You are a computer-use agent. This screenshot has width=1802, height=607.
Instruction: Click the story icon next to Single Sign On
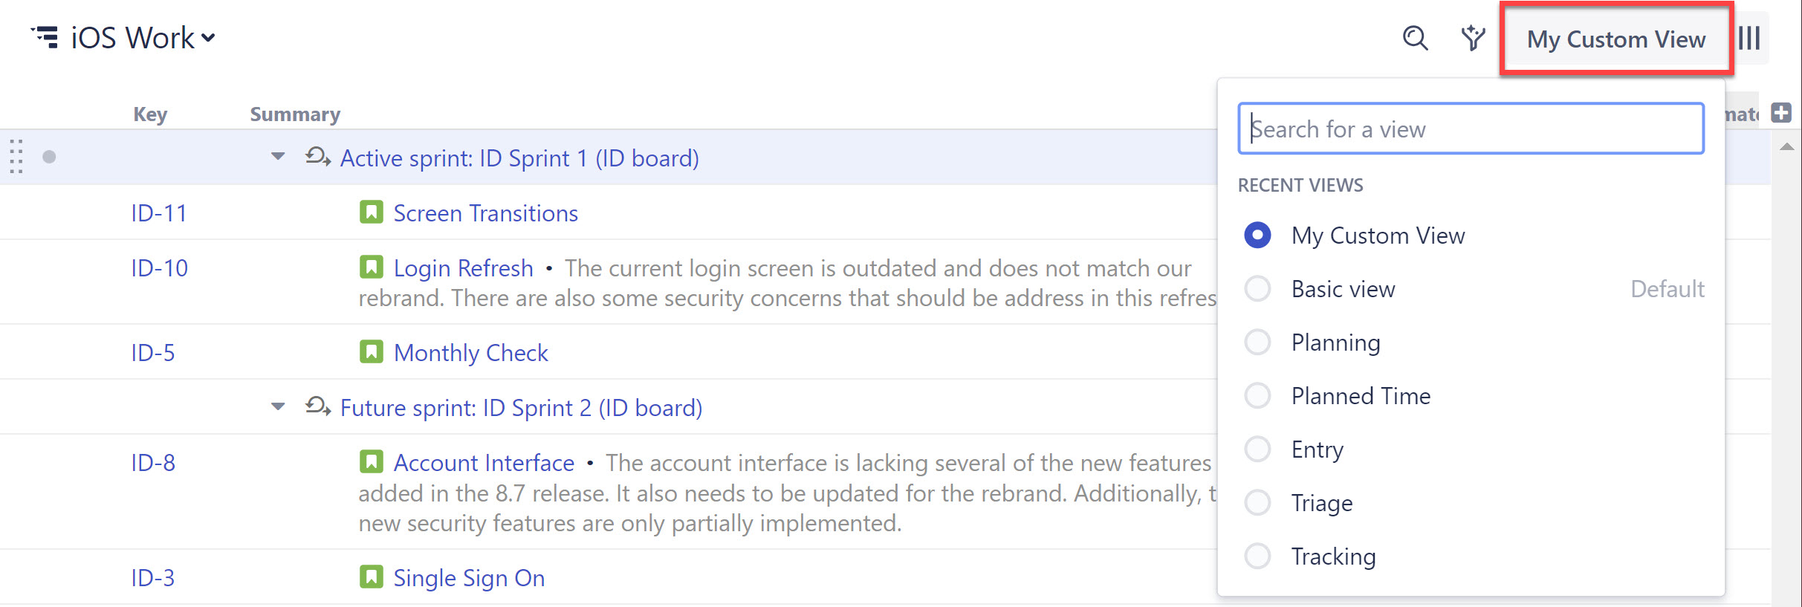click(x=372, y=577)
